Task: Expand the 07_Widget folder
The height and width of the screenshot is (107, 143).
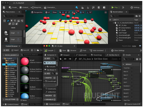Action: point(4,72)
